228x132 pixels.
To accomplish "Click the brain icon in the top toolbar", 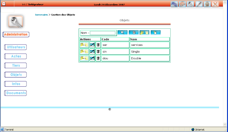I will tap(183, 4).
